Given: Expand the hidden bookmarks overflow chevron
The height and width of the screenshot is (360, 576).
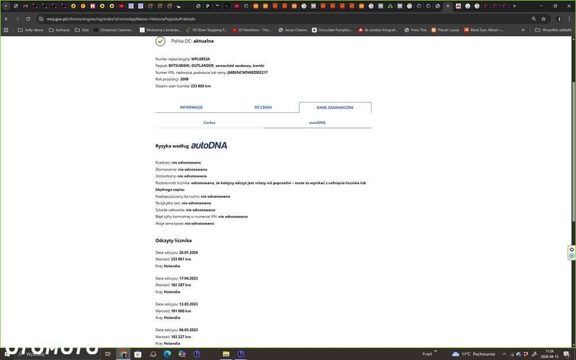Looking at the screenshot, I should [x=523, y=30].
